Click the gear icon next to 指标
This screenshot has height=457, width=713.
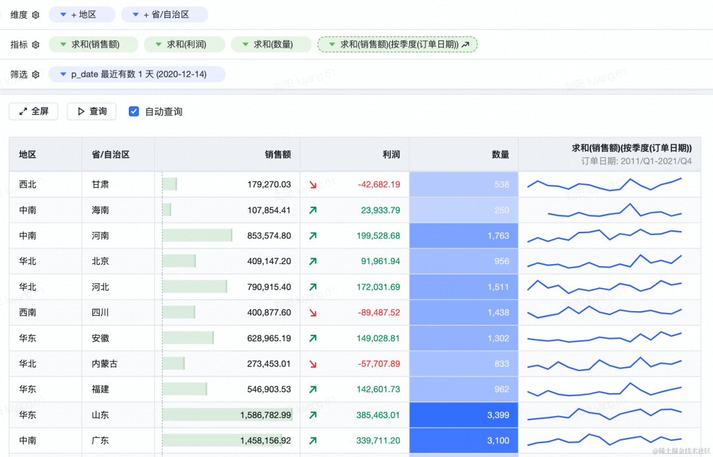pos(36,44)
